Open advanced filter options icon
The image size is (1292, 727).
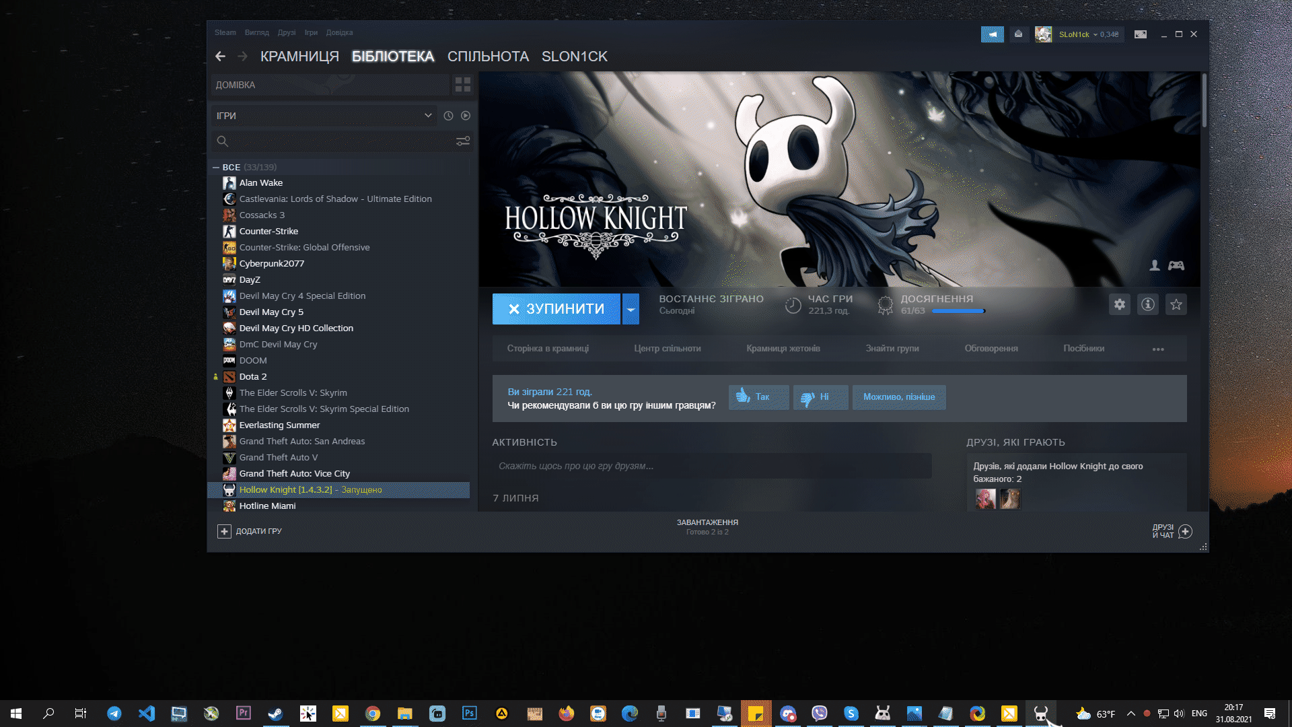click(463, 141)
